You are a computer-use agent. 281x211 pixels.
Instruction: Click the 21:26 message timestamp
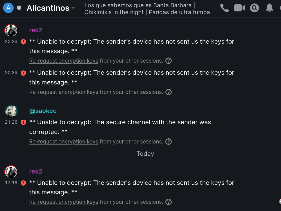pyautogui.click(x=11, y=122)
